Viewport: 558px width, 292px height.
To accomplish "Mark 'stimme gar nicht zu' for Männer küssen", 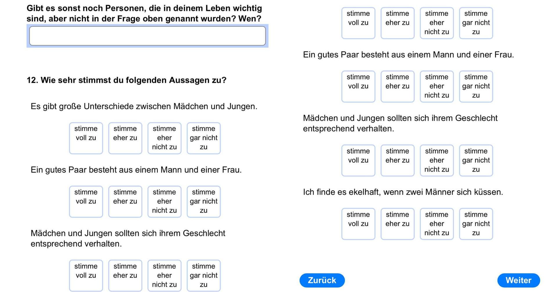I will 476,224.
